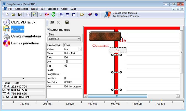The image size is (186, 111).
Task: Click the DB icon in menu bar
Action: (5, 9)
